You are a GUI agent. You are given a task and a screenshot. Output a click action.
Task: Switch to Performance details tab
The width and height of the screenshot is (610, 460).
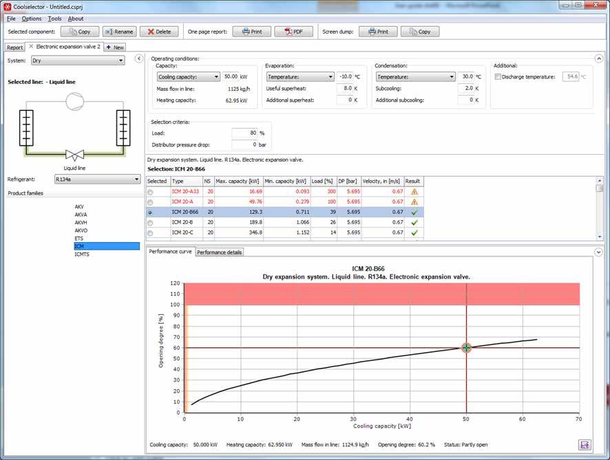coord(220,252)
